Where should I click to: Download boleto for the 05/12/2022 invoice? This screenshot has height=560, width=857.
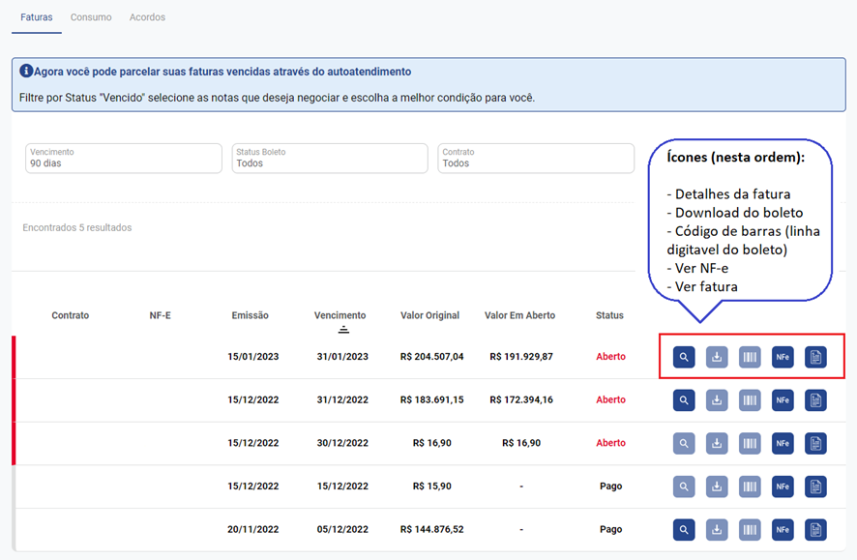pyautogui.click(x=717, y=530)
